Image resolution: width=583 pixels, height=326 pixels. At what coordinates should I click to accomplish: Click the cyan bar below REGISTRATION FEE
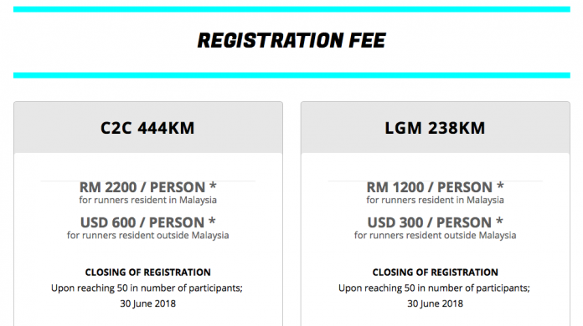click(x=291, y=75)
